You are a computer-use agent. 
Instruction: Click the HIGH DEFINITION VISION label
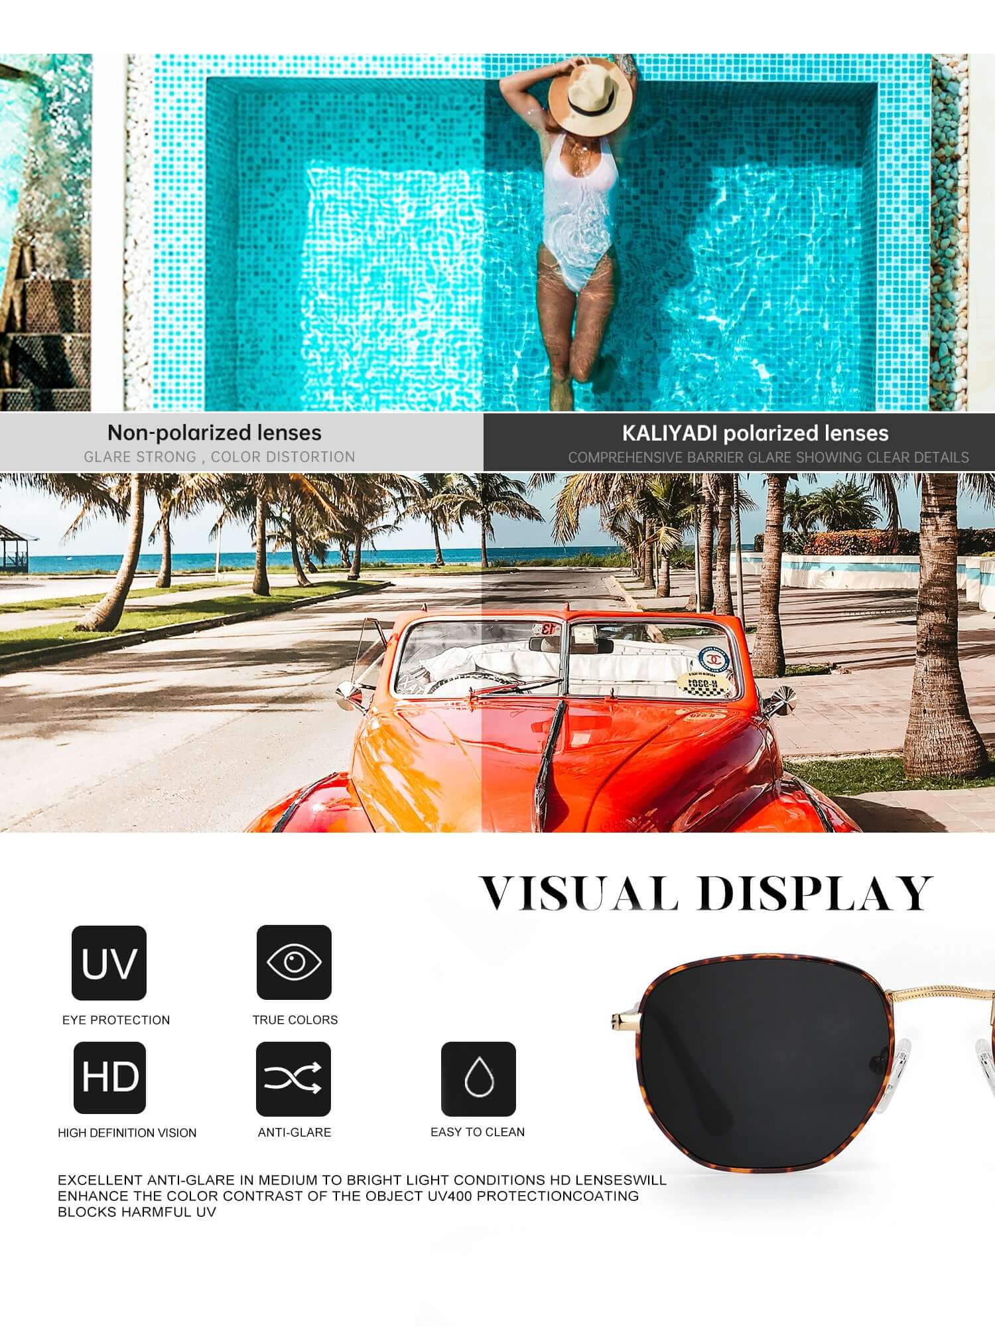(x=127, y=1133)
